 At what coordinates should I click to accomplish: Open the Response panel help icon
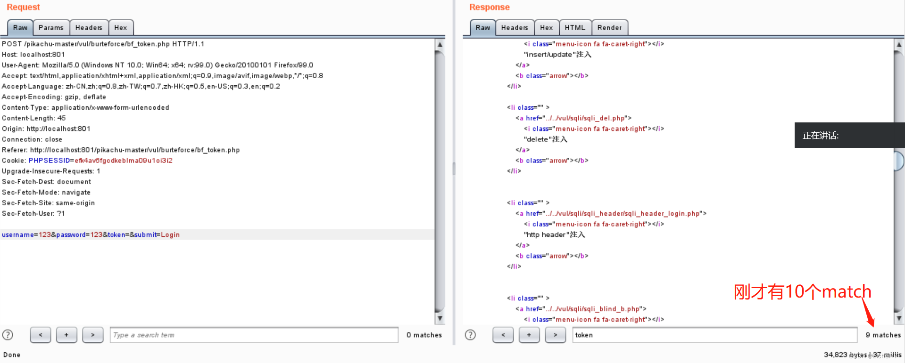(470, 335)
